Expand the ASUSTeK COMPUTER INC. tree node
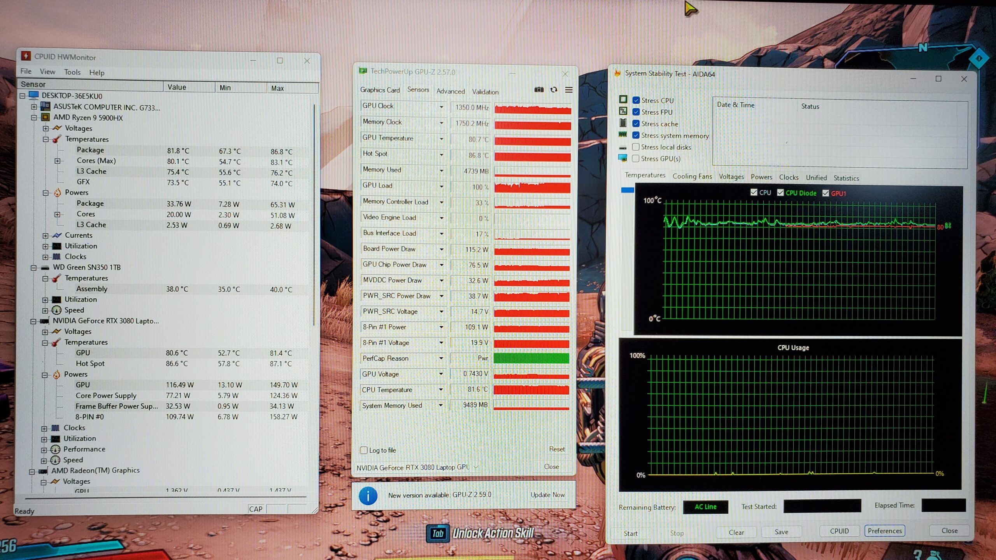Viewport: 996px width, 560px height. 34,107
